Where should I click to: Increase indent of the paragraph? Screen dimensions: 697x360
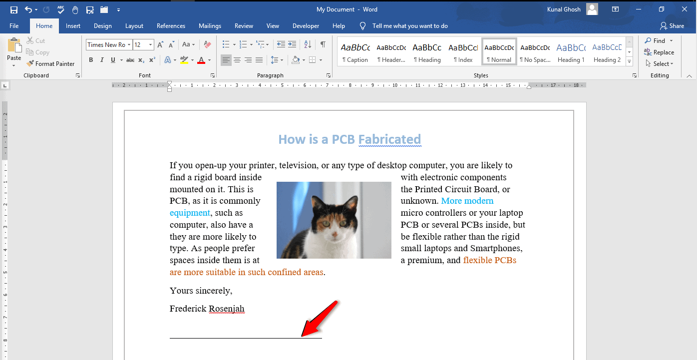(292, 44)
